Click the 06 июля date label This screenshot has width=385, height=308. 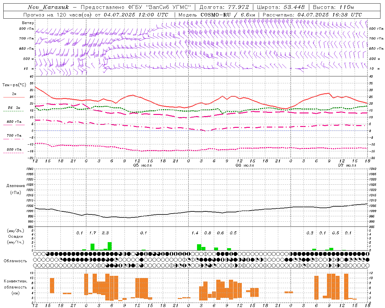(x=245, y=165)
